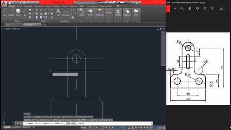Click the keyword search box in title bar
Screen dimensions: 231x130
pos(86,3)
